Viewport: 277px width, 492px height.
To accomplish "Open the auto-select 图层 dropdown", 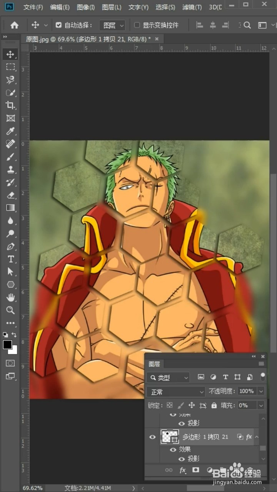I will point(113,25).
